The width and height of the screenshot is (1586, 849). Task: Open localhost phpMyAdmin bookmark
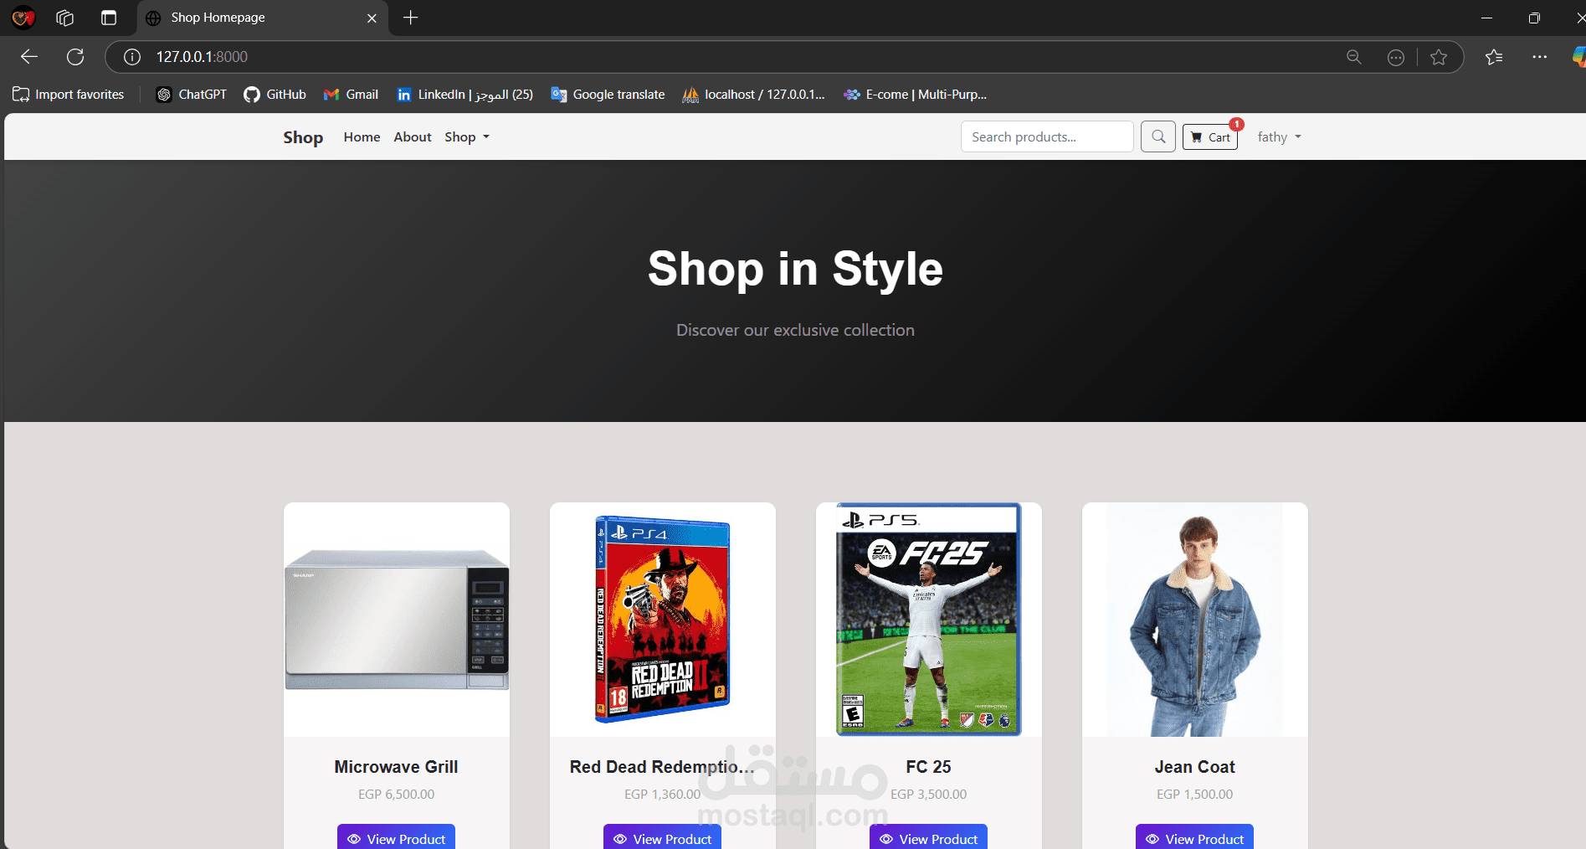[754, 95]
